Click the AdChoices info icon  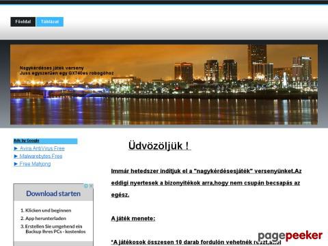click(x=86, y=186)
